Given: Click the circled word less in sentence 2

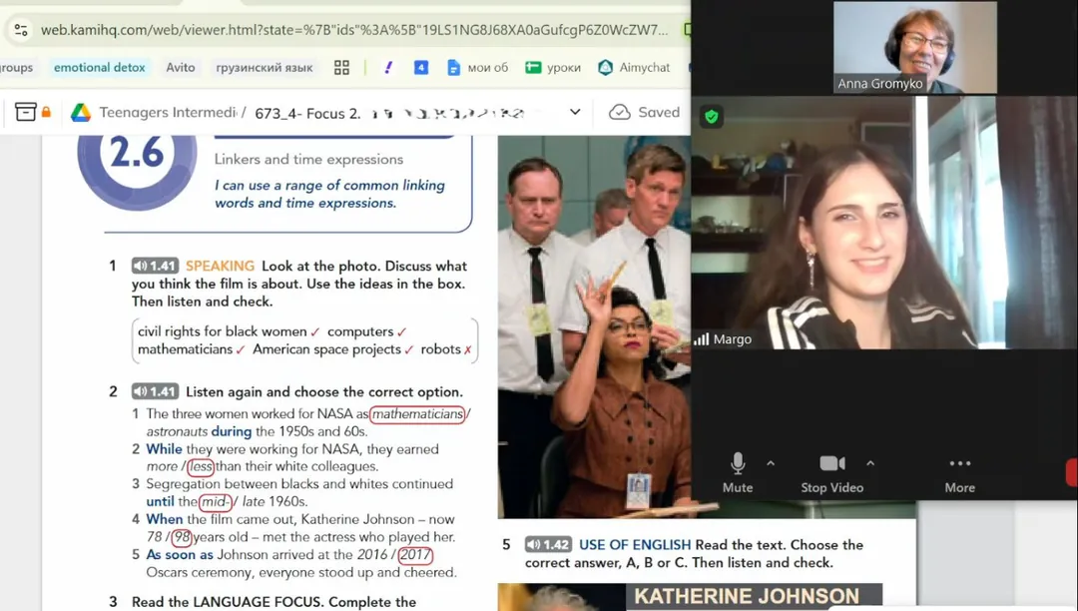Looking at the screenshot, I should coord(200,466).
